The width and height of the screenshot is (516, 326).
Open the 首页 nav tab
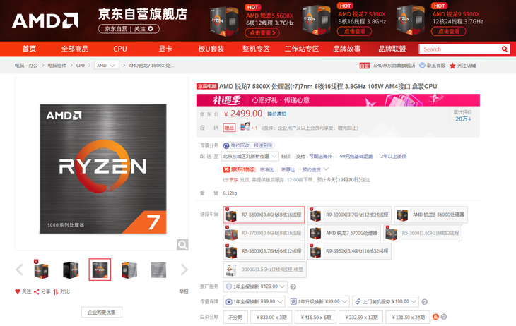29,49
